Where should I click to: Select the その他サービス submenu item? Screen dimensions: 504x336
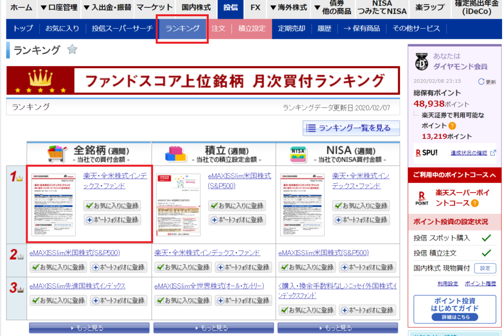coord(416,28)
